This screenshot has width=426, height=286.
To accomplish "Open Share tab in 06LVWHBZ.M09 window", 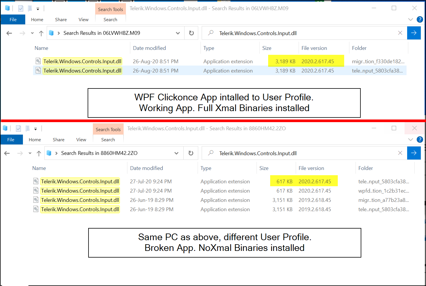I will coord(61,19).
